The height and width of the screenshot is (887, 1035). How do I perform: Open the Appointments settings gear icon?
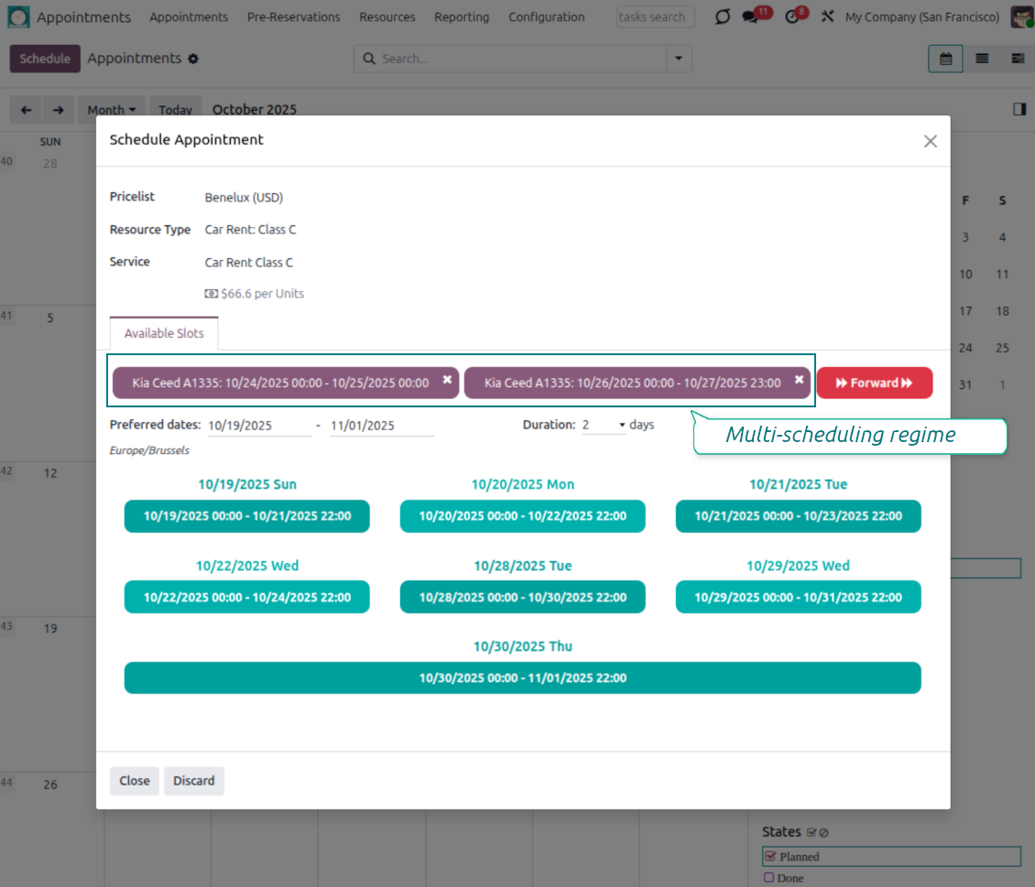tap(193, 59)
